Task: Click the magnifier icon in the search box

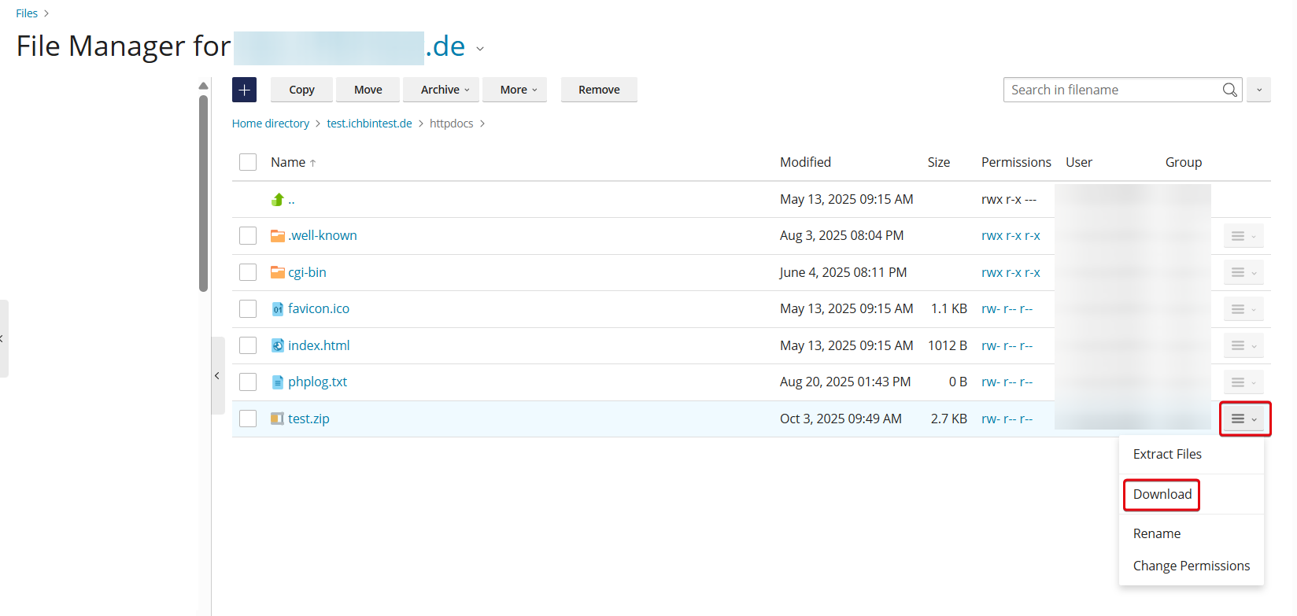Action: tap(1229, 90)
